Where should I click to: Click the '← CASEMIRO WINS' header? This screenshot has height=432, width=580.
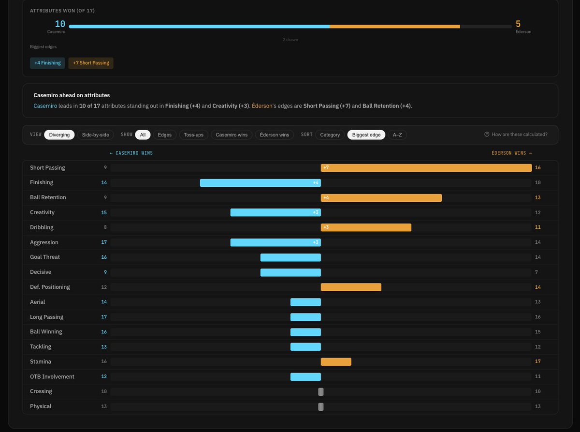[x=131, y=153]
